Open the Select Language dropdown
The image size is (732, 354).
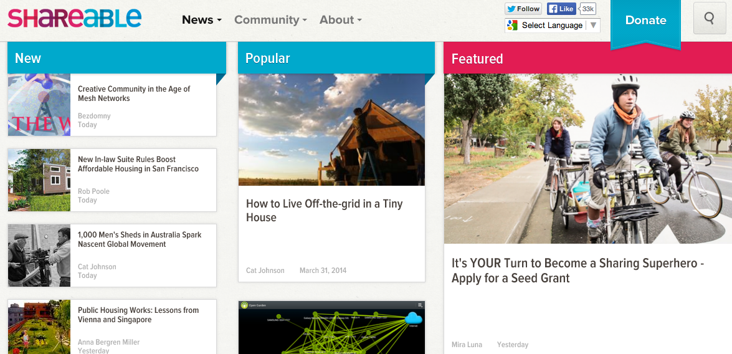(x=553, y=26)
